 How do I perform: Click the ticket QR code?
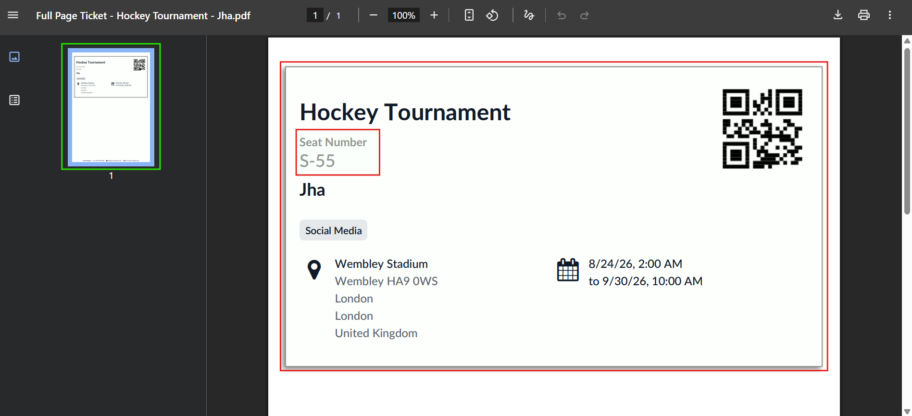coord(762,129)
